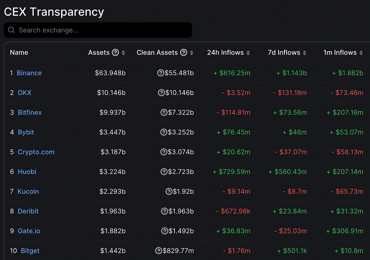Select Bitfinex 24h inflow - $114.81m
This screenshot has height=260, width=370.
[x=233, y=112]
